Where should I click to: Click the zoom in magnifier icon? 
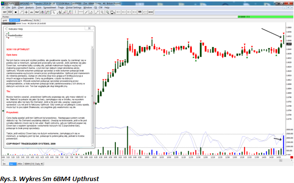point(102,12)
